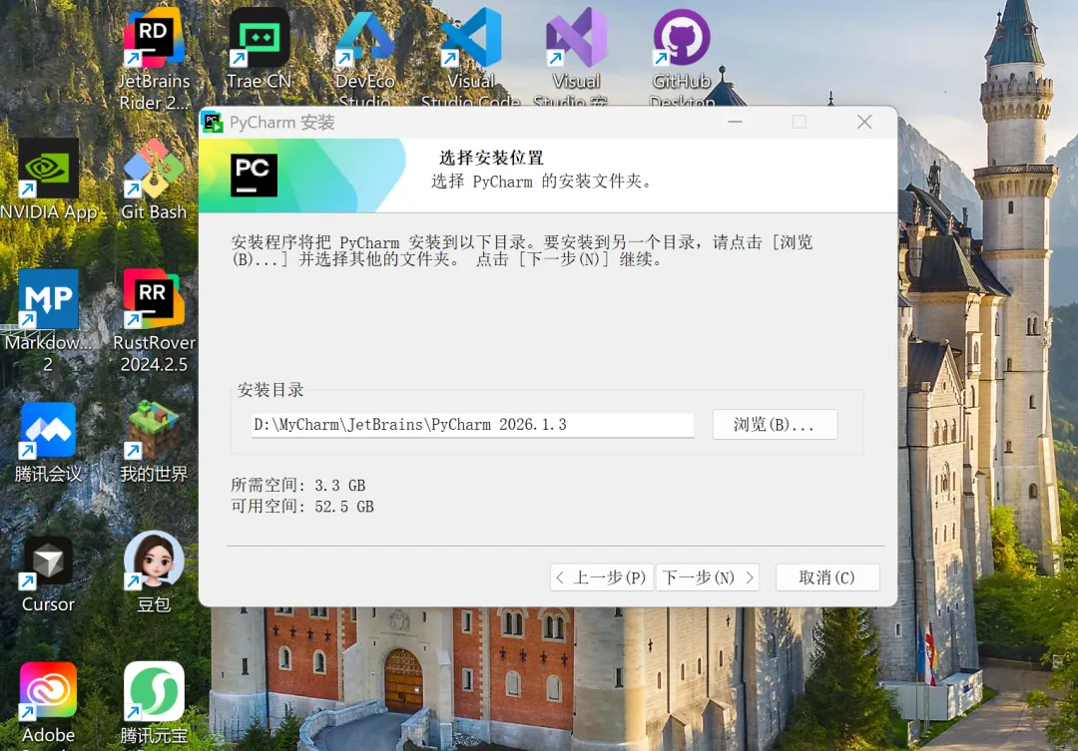Continue with 下一步(N) button
This screenshot has width=1078, height=751.
point(708,577)
